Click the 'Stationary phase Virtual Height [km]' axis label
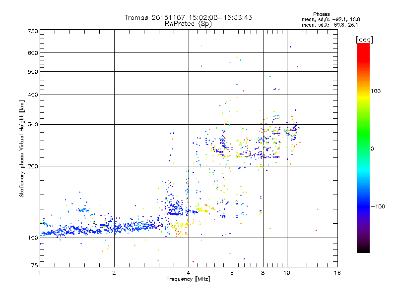The width and height of the screenshot is (397, 297). (x=22, y=149)
